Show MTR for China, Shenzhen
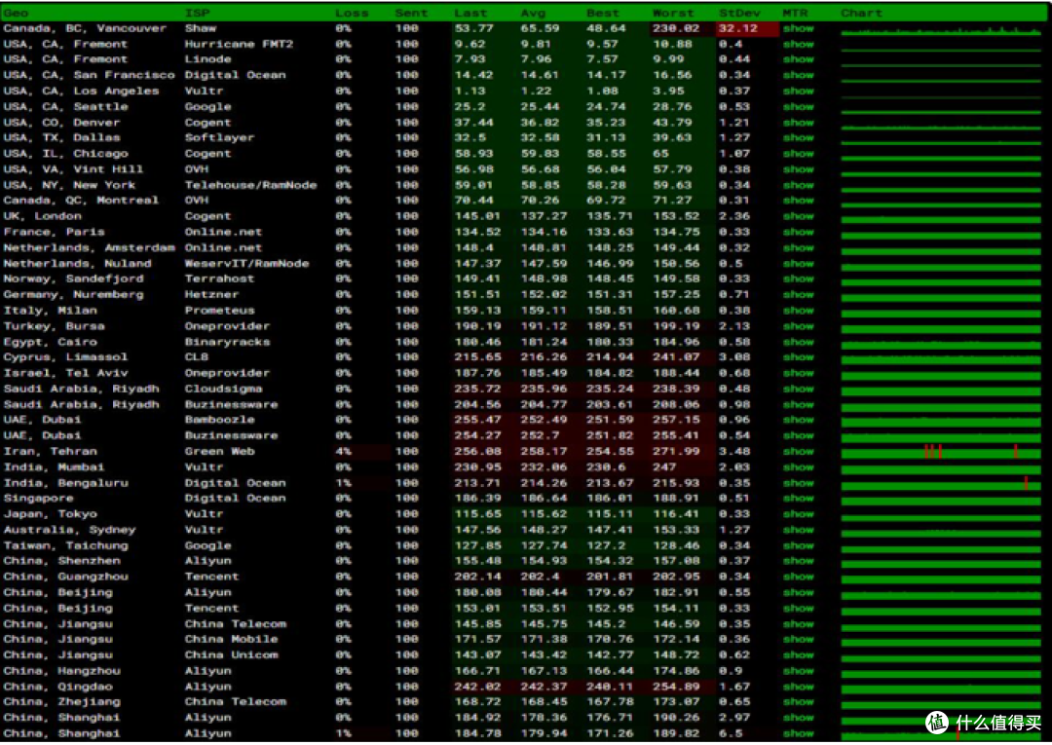 [x=799, y=561]
